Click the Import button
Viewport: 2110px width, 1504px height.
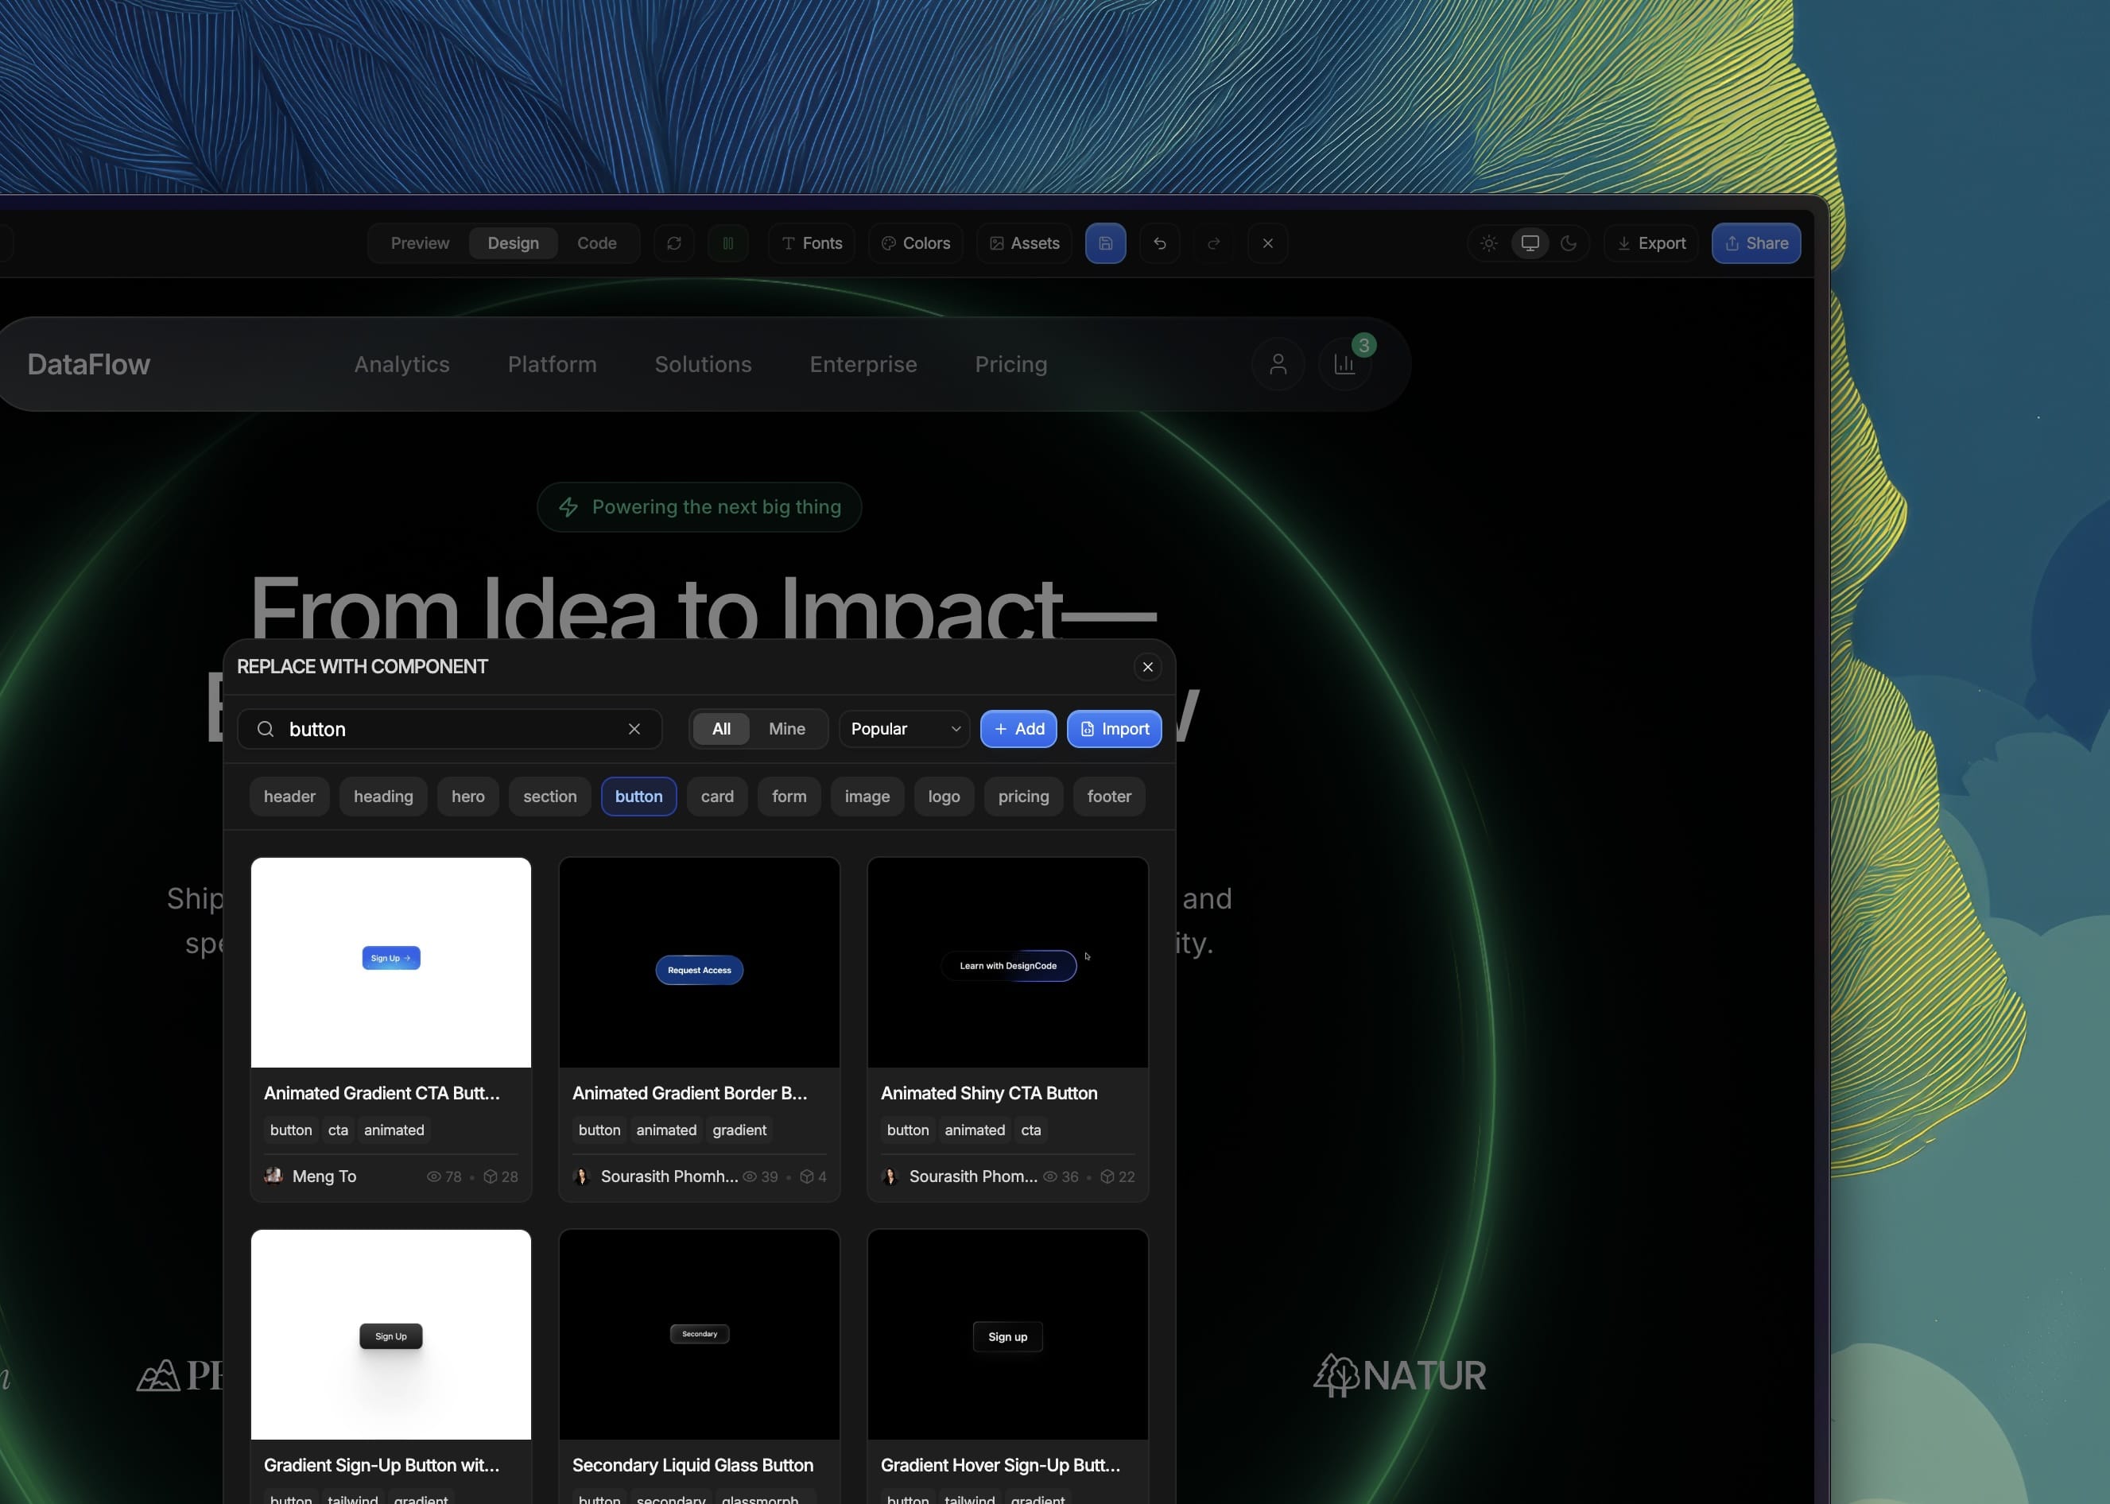pos(1113,729)
